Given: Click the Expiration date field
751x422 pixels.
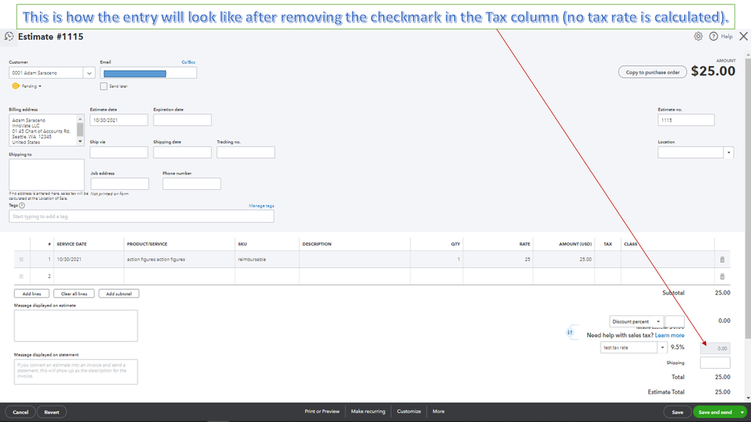Looking at the screenshot, I should click(x=183, y=120).
